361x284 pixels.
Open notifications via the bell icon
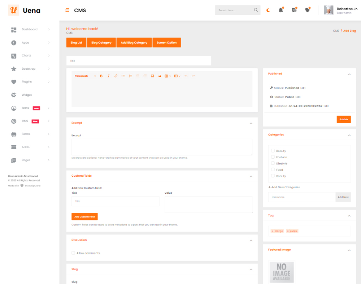[281, 10]
